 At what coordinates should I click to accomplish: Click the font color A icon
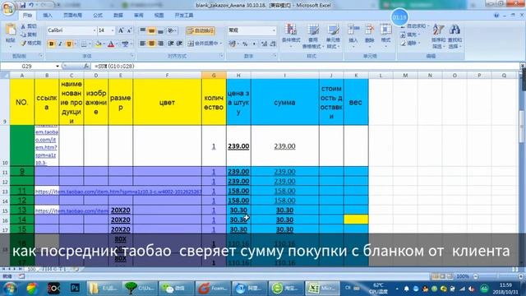pyautogui.click(x=111, y=44)
